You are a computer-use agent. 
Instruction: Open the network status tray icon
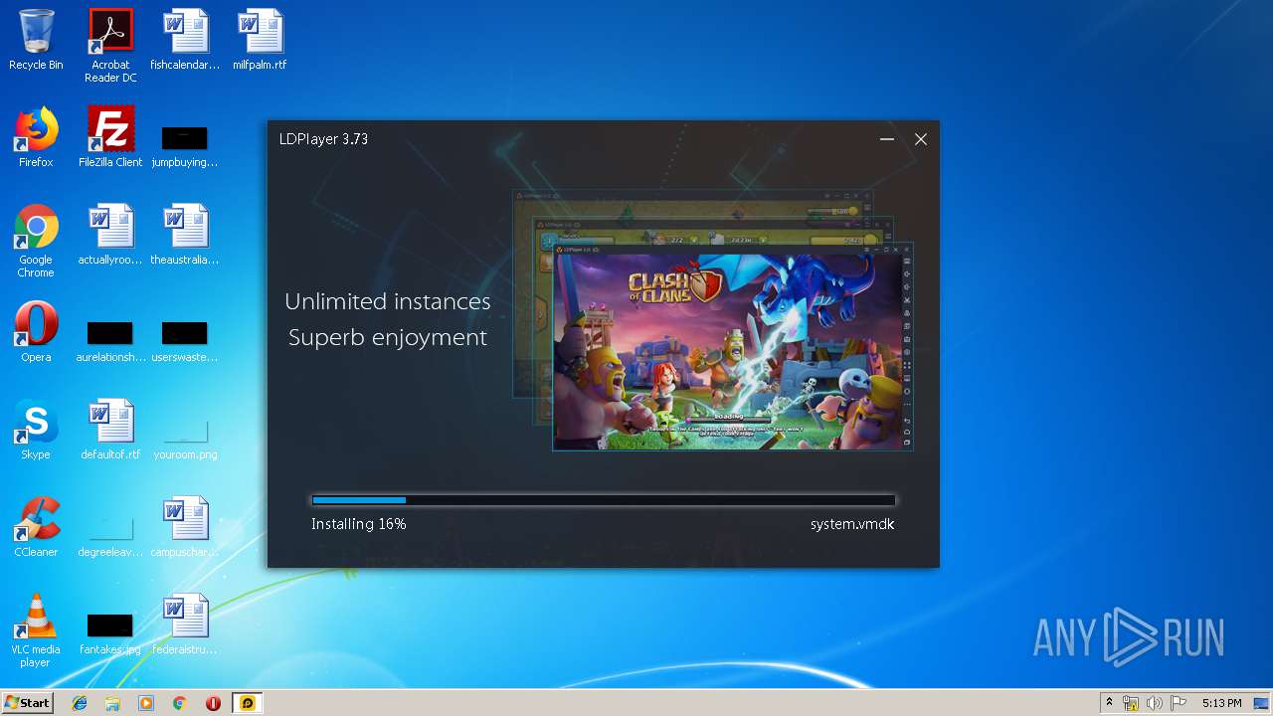(x=1131, y=703)
